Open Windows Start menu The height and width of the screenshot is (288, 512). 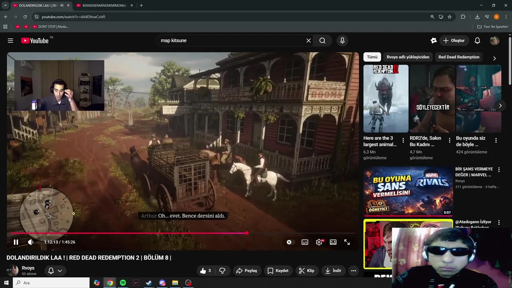point(6,283)
